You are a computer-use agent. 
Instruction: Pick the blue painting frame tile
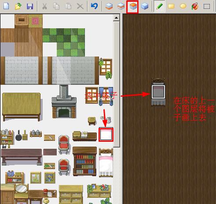coord(50,178)
